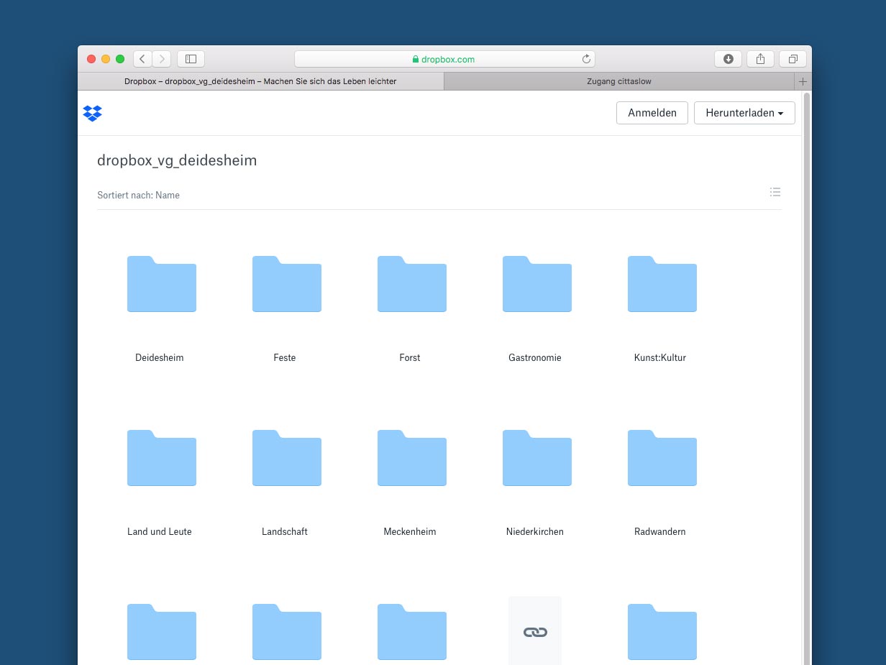The height and width of the screenshot is (665, 886).
Task: Open the Safari downloads icon
Action: pos(728,59)
